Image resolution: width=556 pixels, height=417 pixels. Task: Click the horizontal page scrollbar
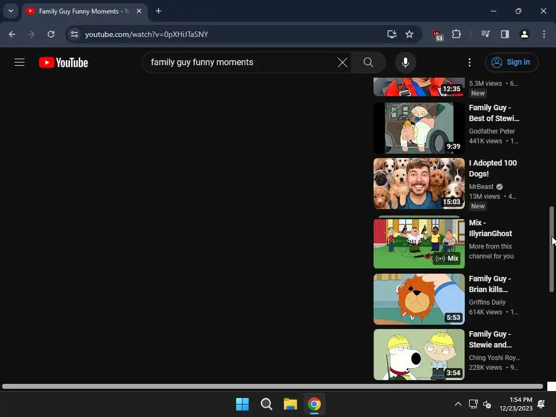(x=273, y=386)
